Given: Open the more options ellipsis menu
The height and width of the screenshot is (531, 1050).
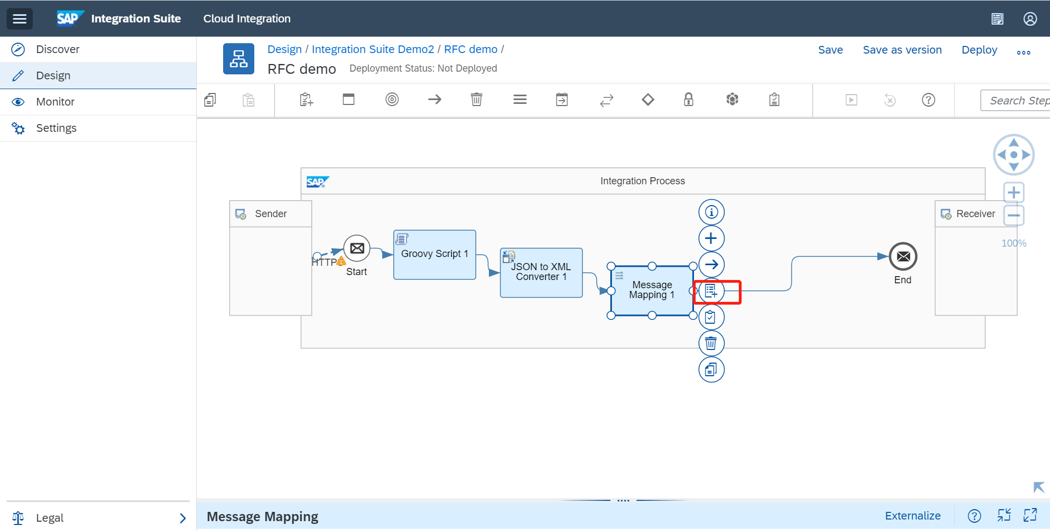Looking at the screenshot, I should click(1024, 52).
